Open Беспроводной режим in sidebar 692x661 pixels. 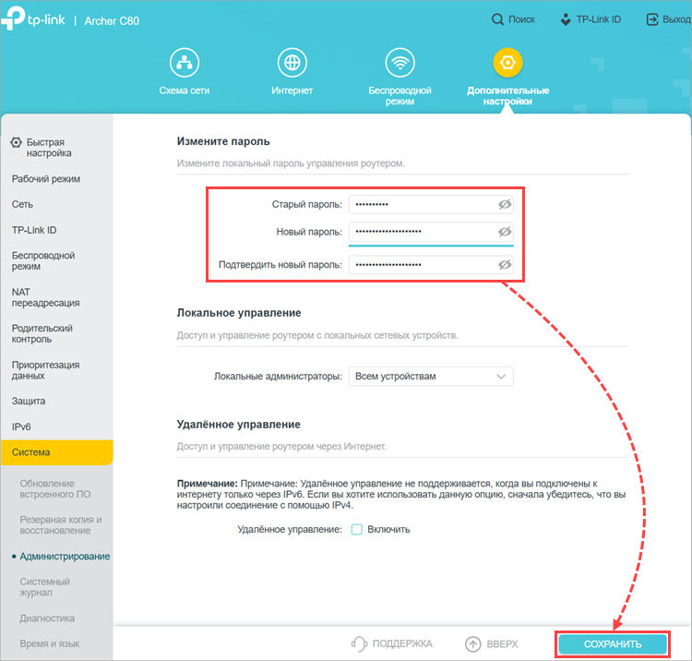point(43,261)
